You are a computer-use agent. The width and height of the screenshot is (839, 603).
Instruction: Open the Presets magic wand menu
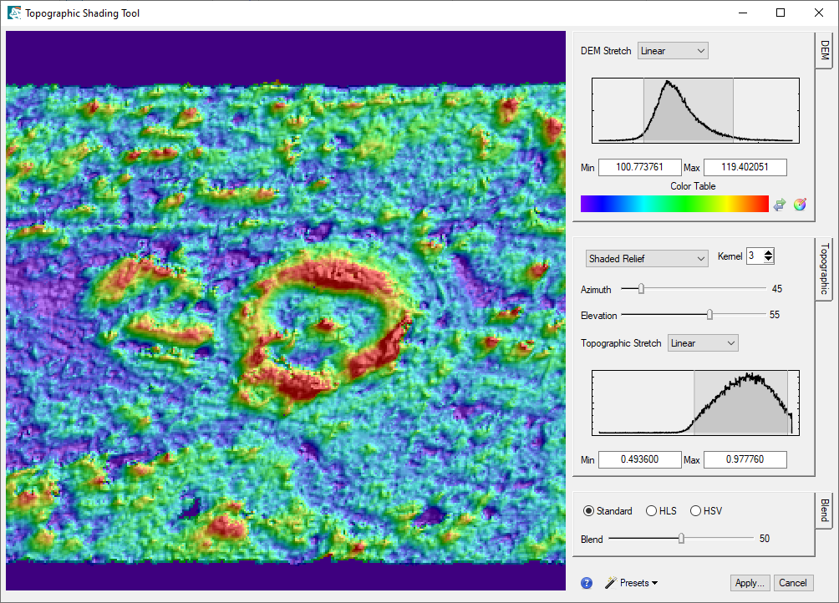631,583
